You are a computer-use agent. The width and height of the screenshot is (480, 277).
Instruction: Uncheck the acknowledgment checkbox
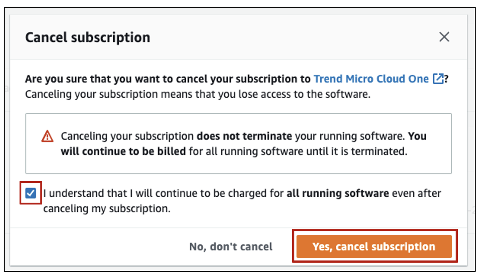click(x=31, y=193)
